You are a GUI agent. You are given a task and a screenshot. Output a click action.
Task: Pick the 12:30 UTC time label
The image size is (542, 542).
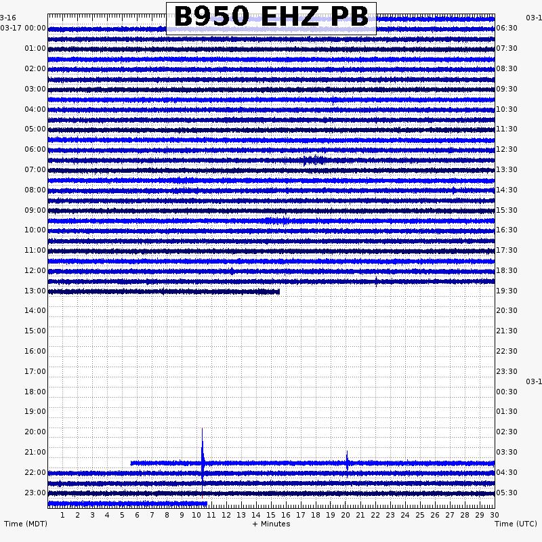(x=507, y=149)
